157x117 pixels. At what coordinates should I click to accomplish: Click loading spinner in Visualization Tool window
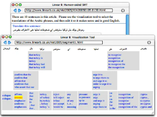point(149,42)
